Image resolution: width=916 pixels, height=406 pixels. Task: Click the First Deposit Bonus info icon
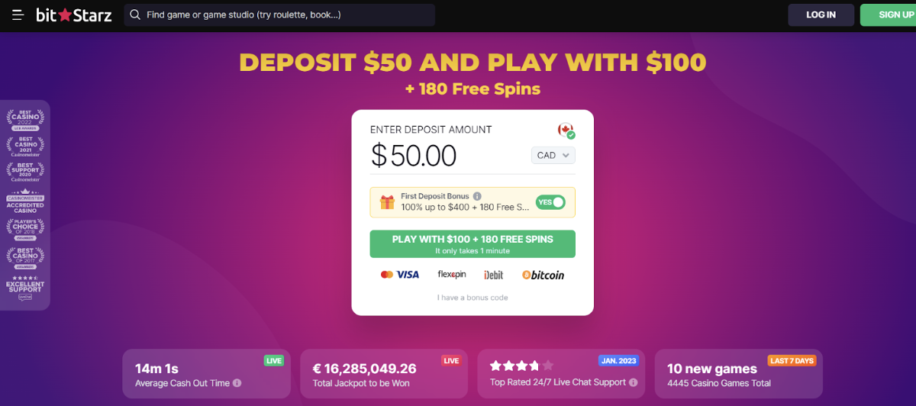point(477,196)
